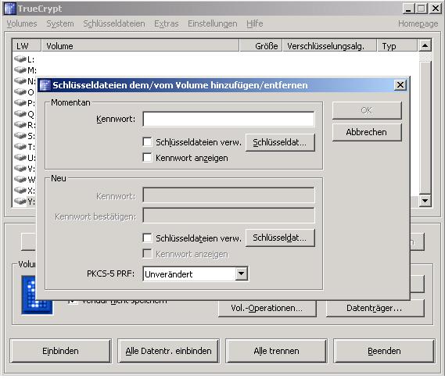Click the Alle trennen button
Screen dimensions: 445x379
(x=276, y=351)
